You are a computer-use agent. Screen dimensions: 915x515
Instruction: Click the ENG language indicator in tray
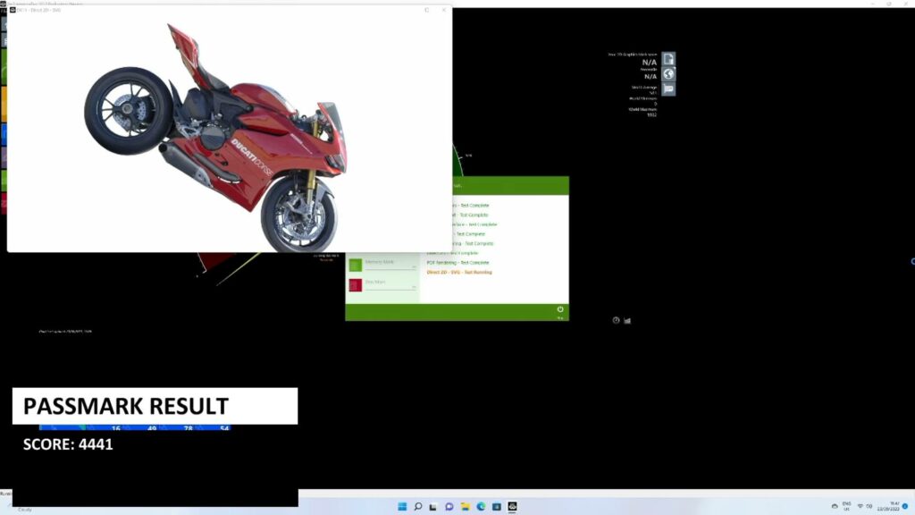(847, 506)
